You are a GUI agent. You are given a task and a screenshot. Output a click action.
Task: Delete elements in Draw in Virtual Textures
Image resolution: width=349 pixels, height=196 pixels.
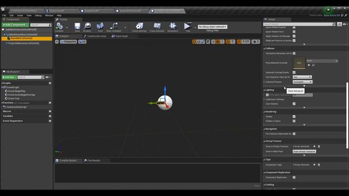(x=319, y=146)
